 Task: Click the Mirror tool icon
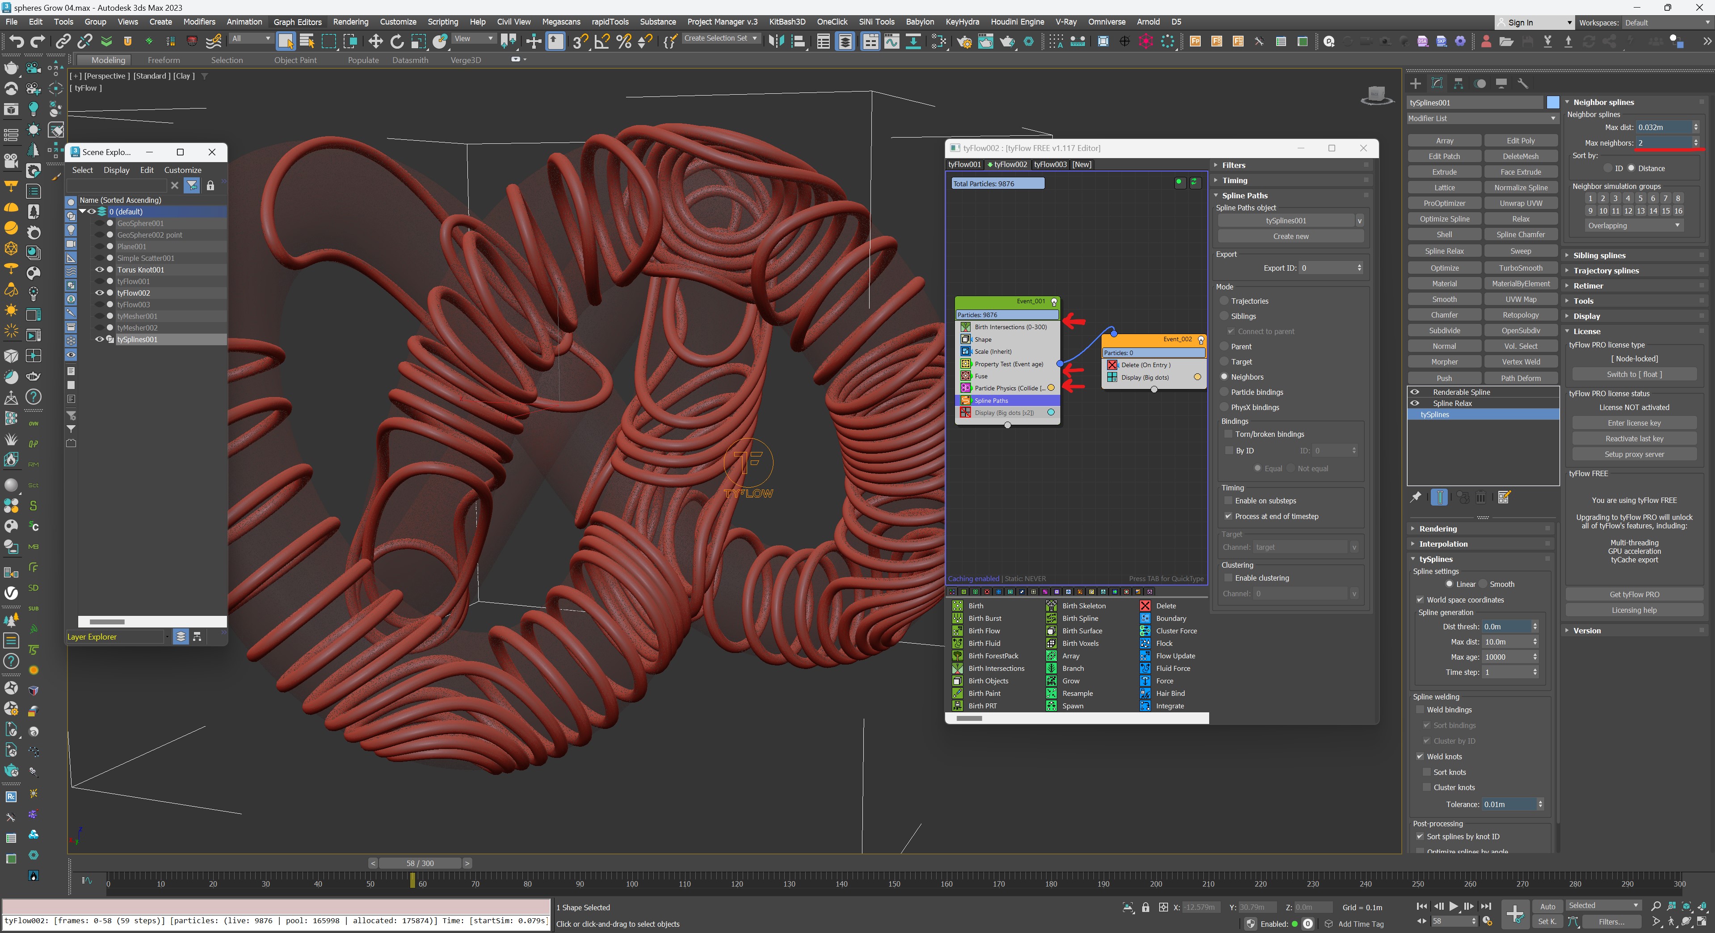tap(776, 41)
